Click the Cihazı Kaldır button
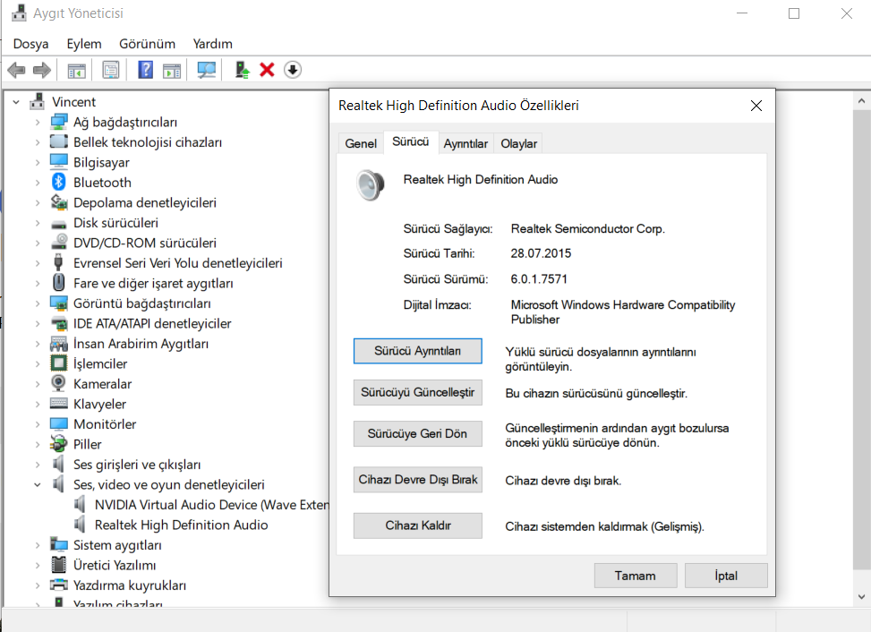 [x=418, y=525]
